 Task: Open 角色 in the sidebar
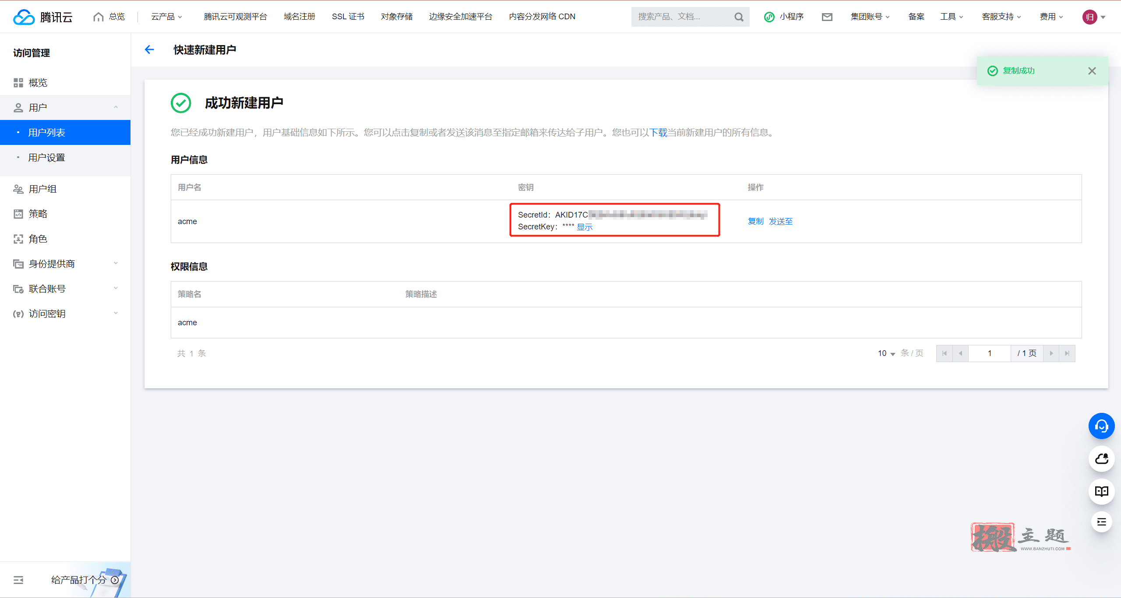tap(65, 239)
